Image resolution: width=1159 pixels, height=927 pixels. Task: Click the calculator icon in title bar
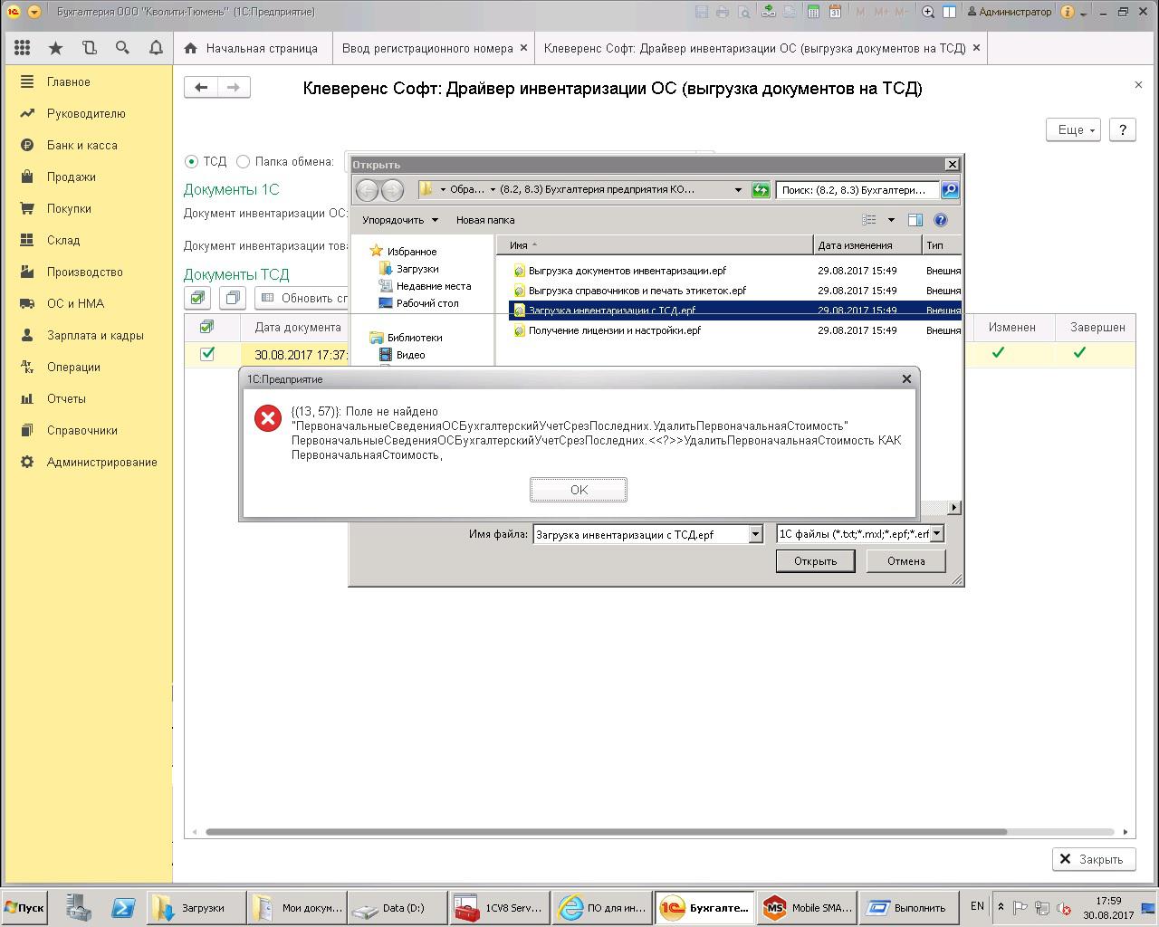[813, 12]
